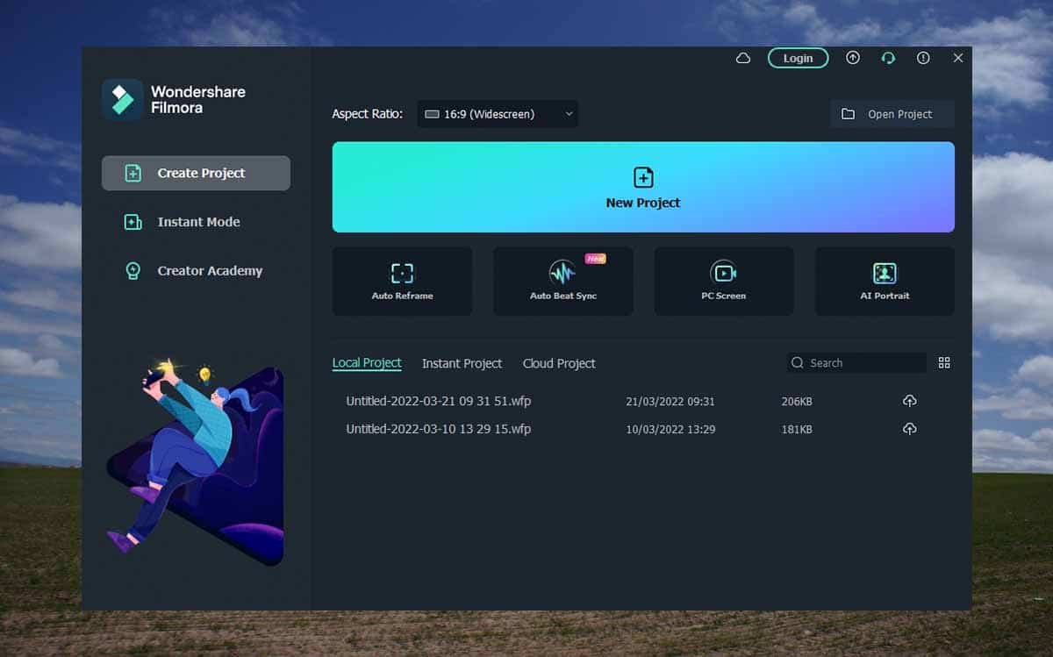Open the Auto Beat Sync feature
1053x657 pixels.
pyautogui.click(x=562, y=281)
